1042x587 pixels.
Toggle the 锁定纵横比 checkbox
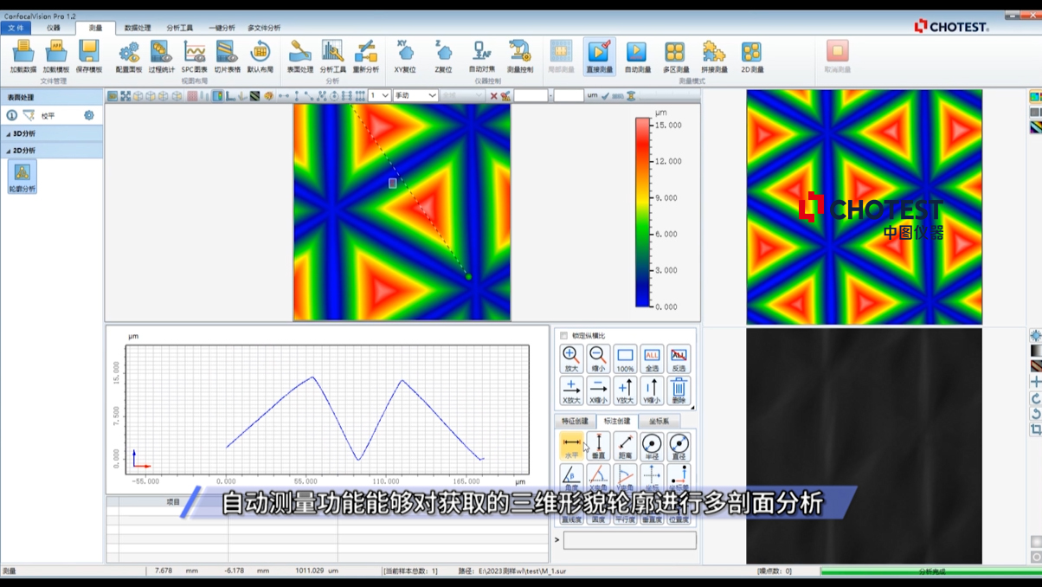click(564, 336)
